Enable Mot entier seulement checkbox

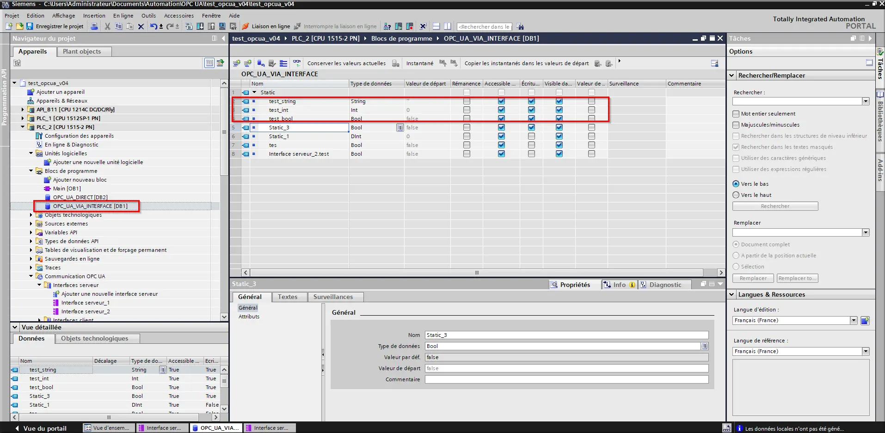click(736, 114)
